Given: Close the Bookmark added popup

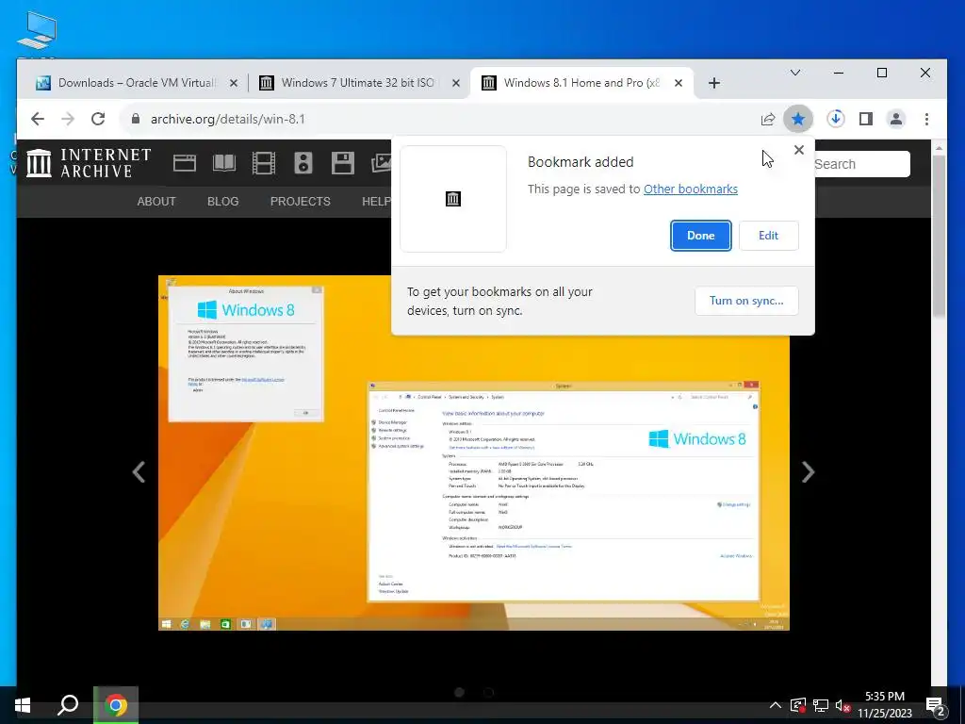Looking at the screenshot, I should [x=799, y=150].
